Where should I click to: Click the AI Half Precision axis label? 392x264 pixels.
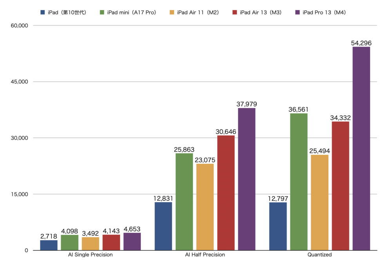pyautogui.click(x=205, y=255)
